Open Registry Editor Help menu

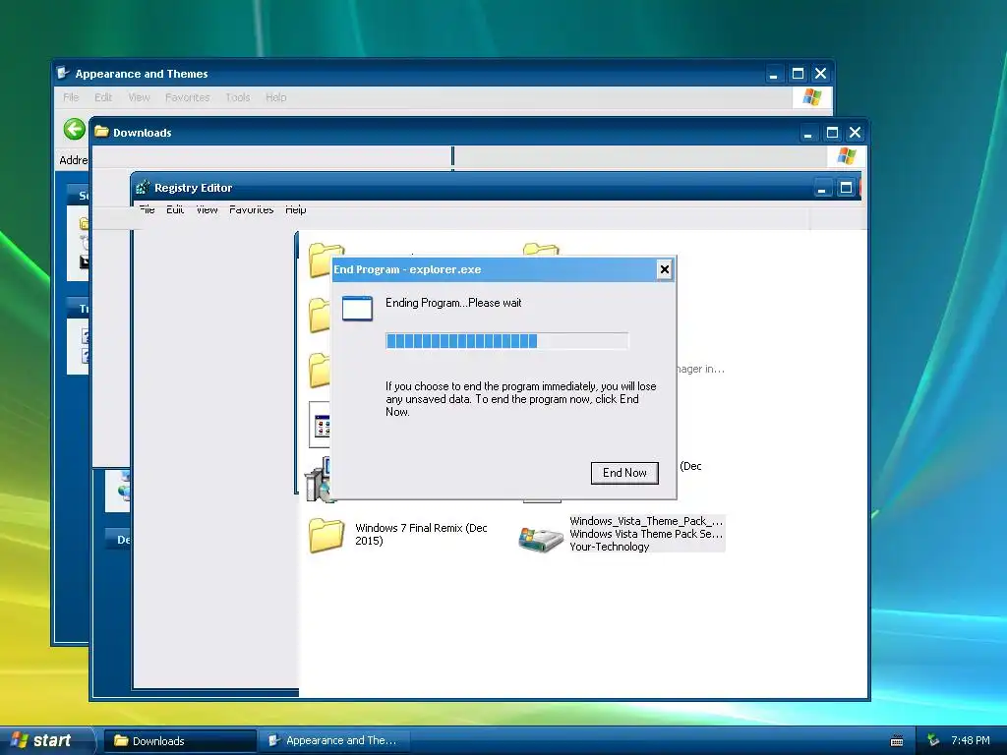[295, 209]
